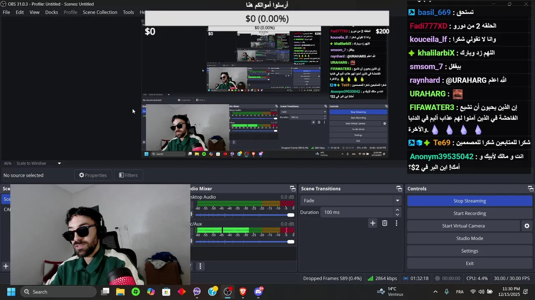Click the 2864 kbps bitrate text
Viewport: 535px width, 300px height.
386,278
